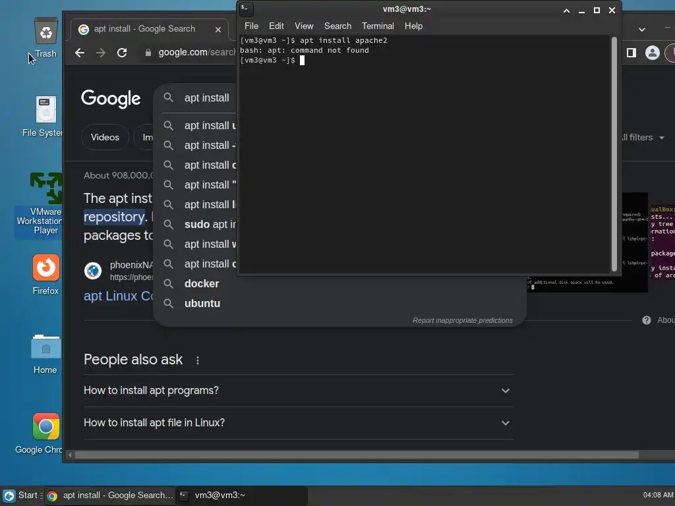Screen dimensions: 675x506
Task: Click the Google logo
Action: click(111, 99)
